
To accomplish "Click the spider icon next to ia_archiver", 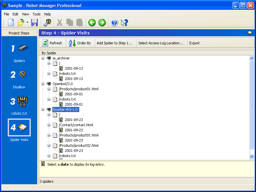I will (49, 58).
